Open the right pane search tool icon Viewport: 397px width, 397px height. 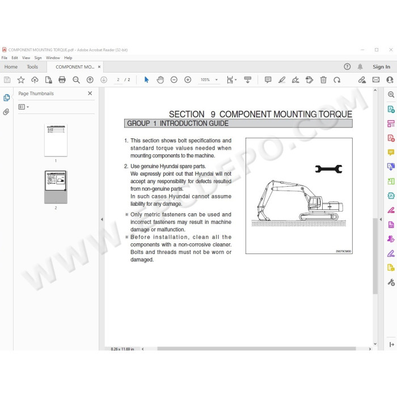click(391, 95)
